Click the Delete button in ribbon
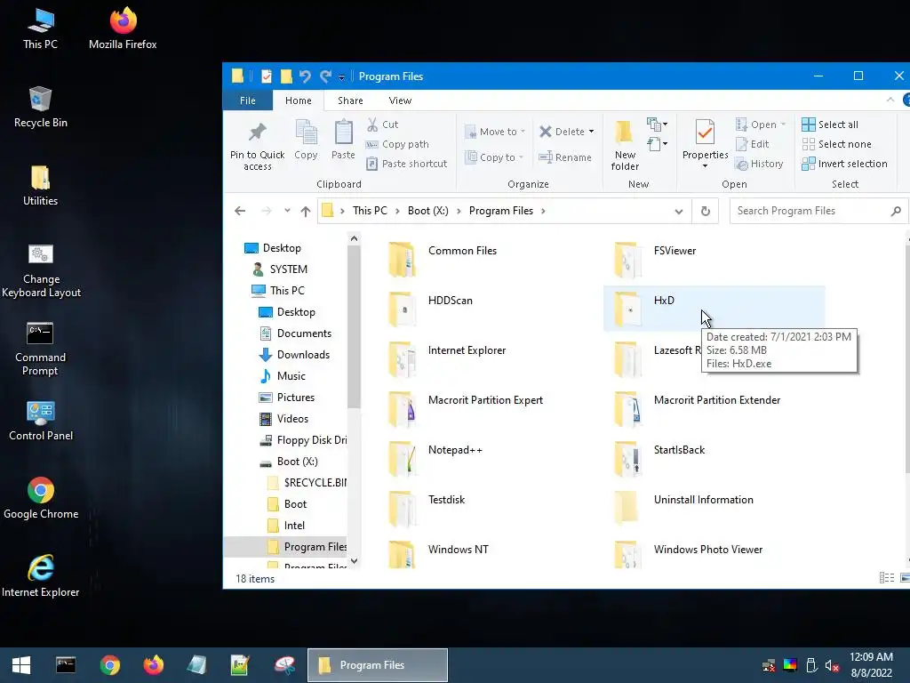This screenshot has height=683, width=910. coord(562,132)
